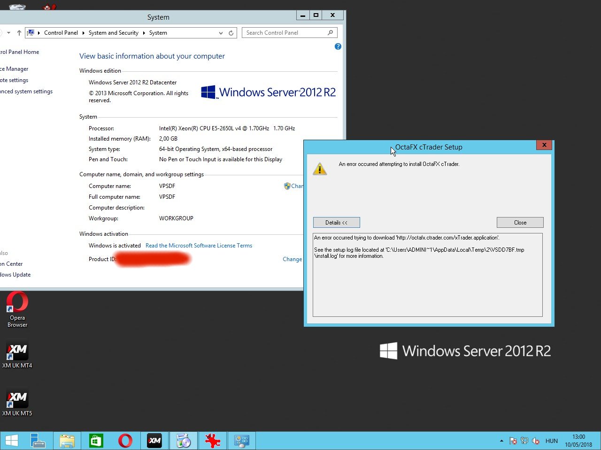
Task: Click the help icon in System window
Action: tap(338, 46)
